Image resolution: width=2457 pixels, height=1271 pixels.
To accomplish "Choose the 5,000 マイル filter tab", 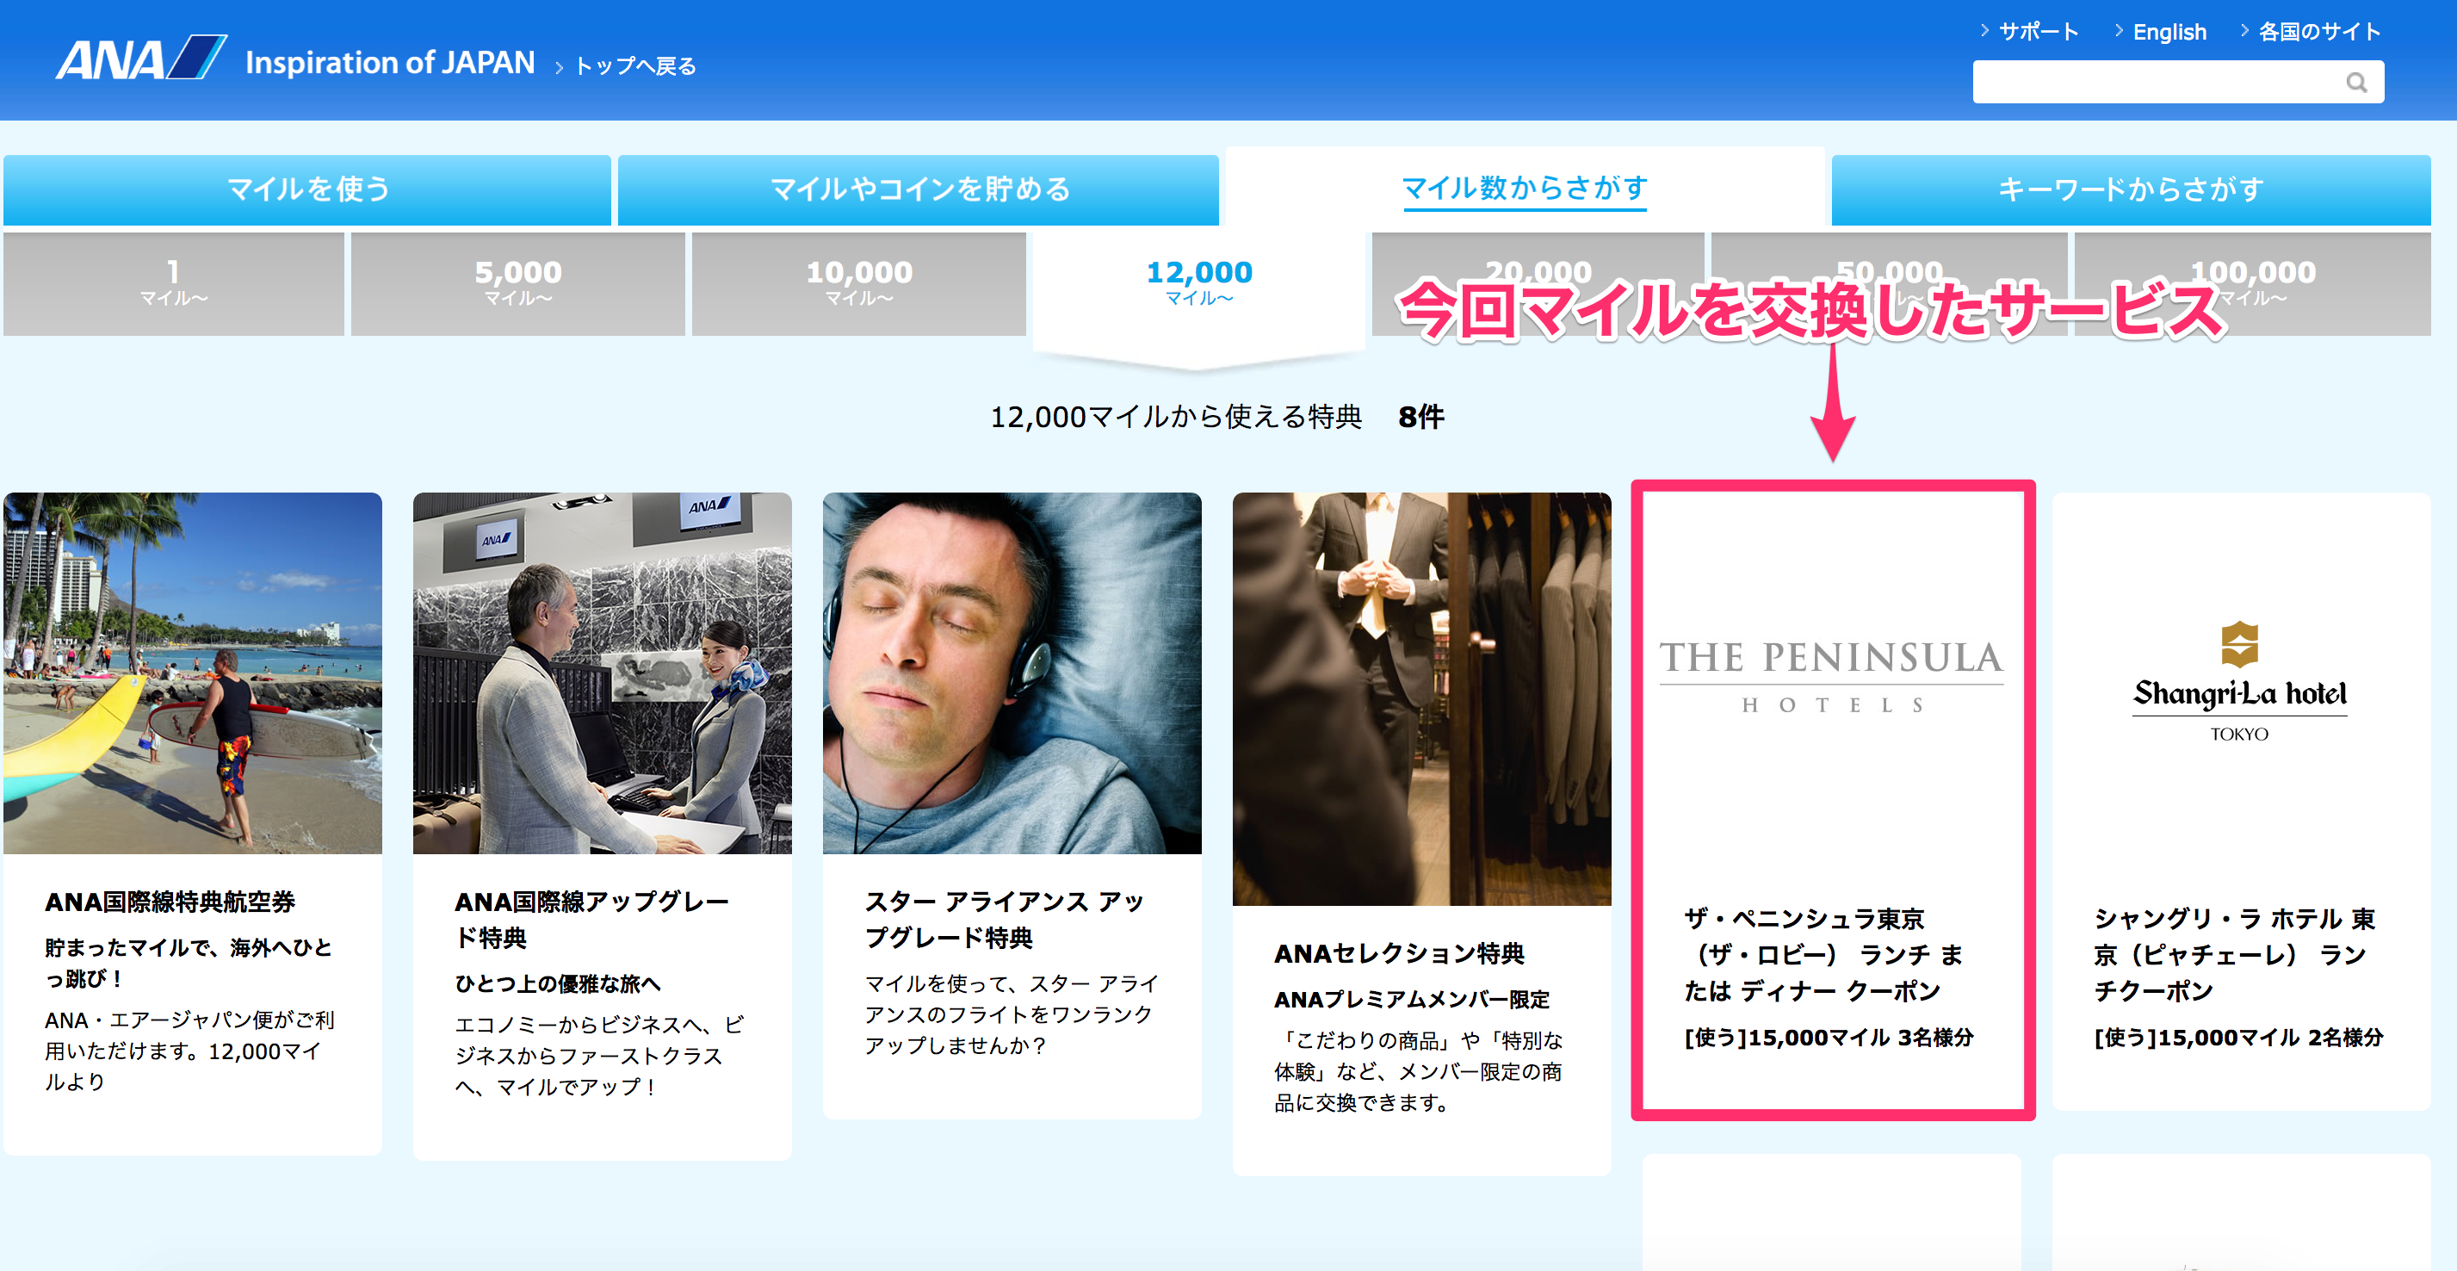I will pos(518,282).
